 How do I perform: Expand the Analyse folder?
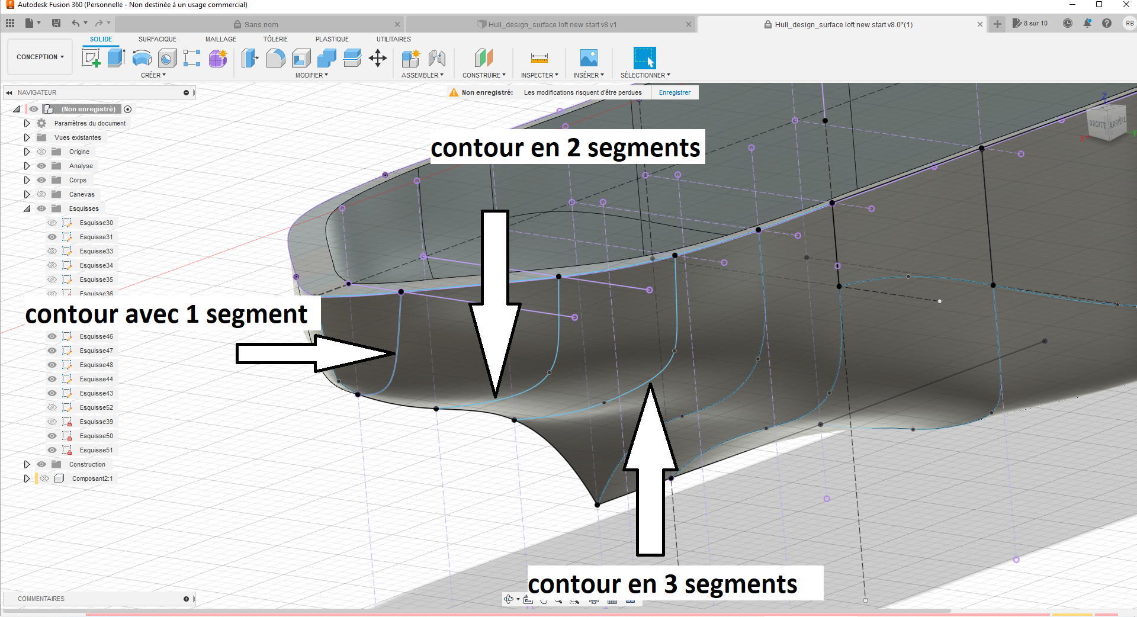tap(27, 166)
